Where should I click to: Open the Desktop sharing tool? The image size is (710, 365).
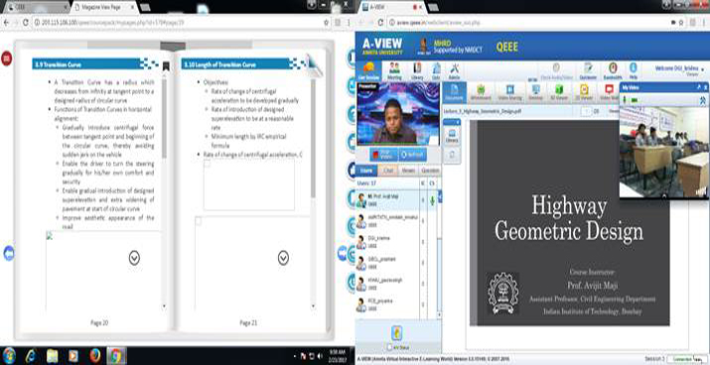pos(535,92)
